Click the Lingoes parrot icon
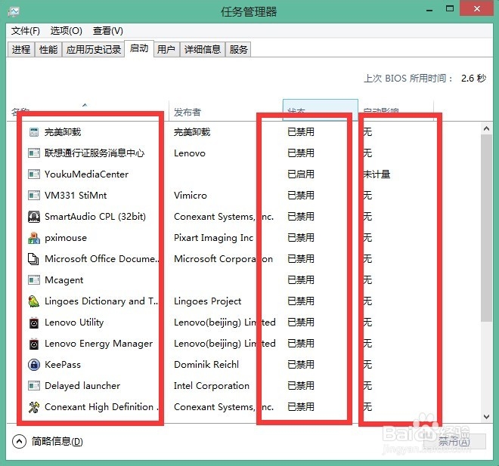The image size is (499, 466). click(34, 301)
